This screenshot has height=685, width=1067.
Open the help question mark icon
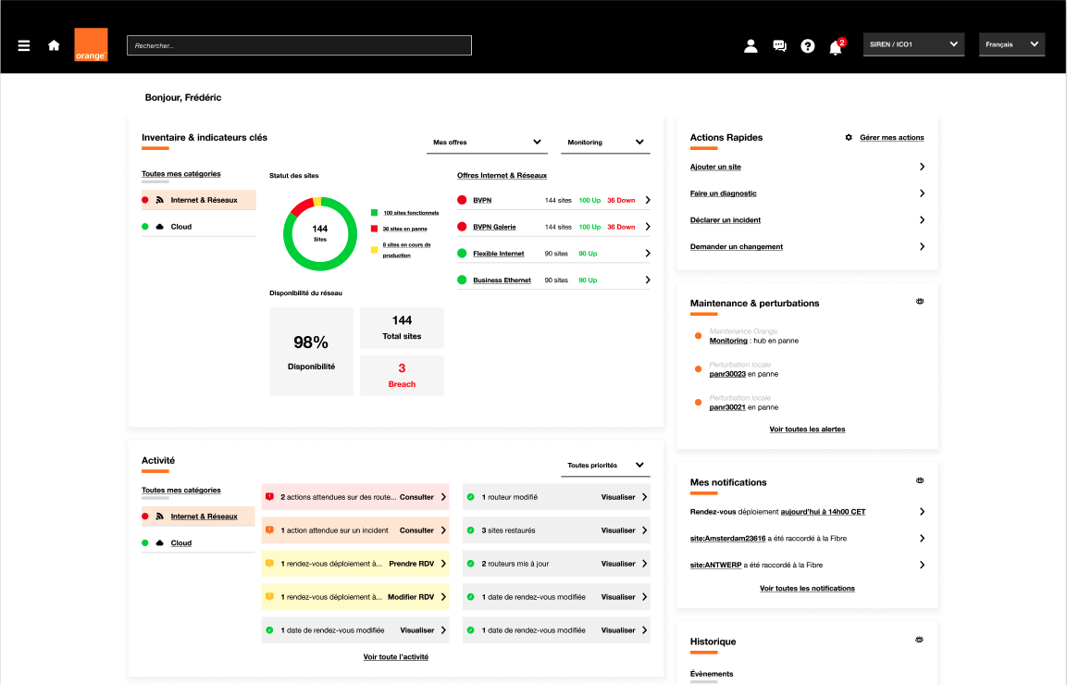coord(807,45)
